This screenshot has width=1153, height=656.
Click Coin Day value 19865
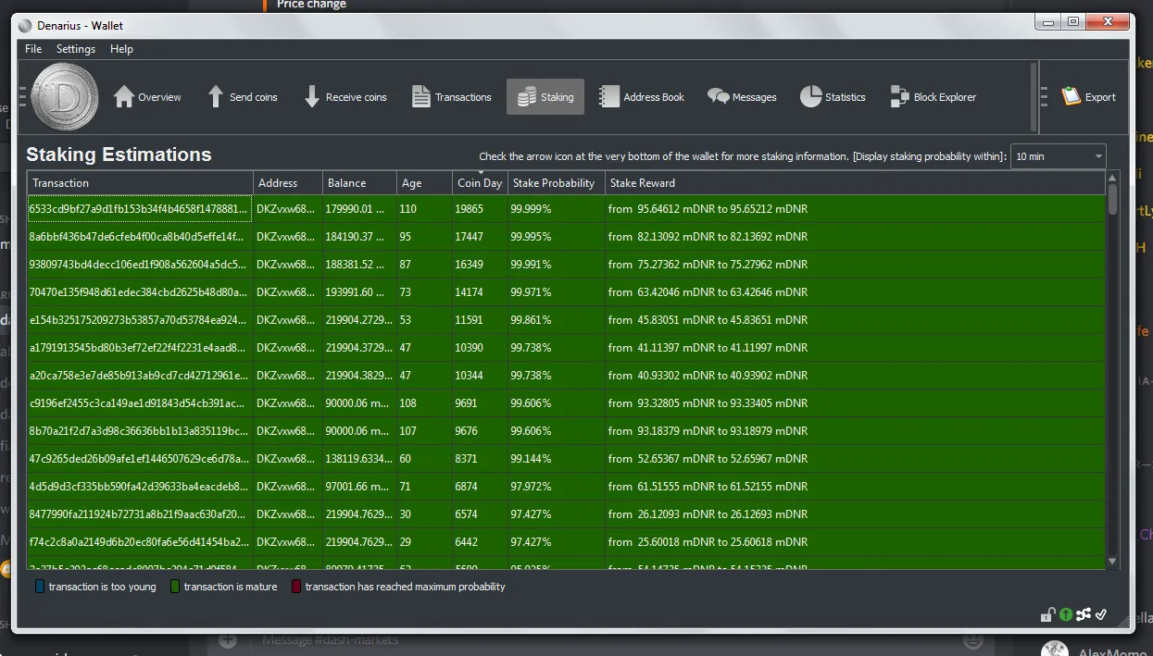[x=480, y=209]
